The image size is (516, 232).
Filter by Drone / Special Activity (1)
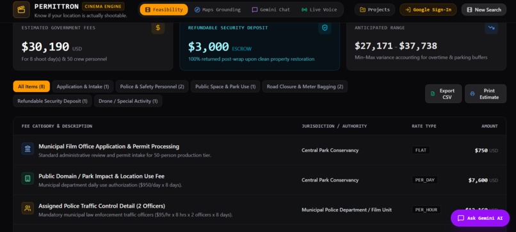point(128,101)
